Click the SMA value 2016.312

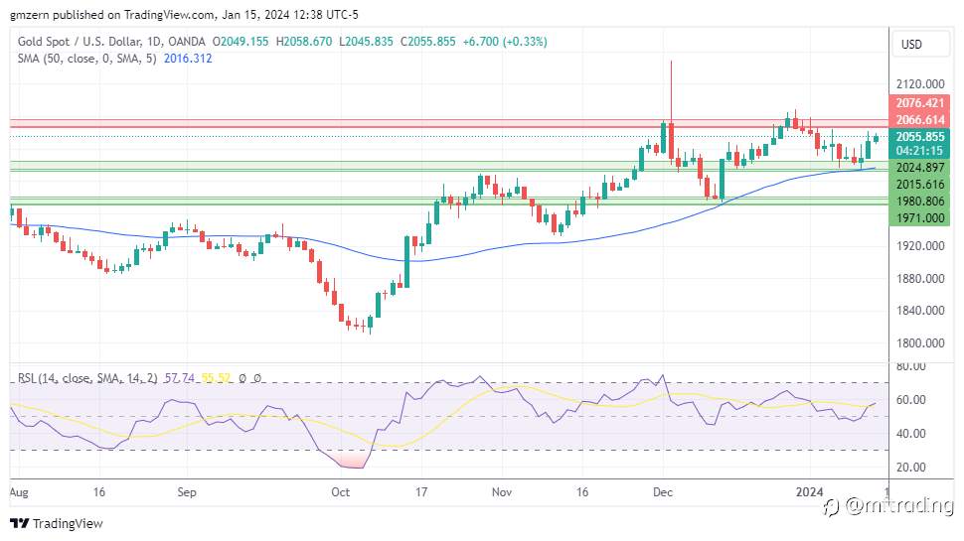tap(188, 59)
